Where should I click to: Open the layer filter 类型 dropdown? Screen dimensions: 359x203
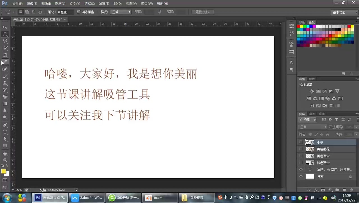coord(308,120)
